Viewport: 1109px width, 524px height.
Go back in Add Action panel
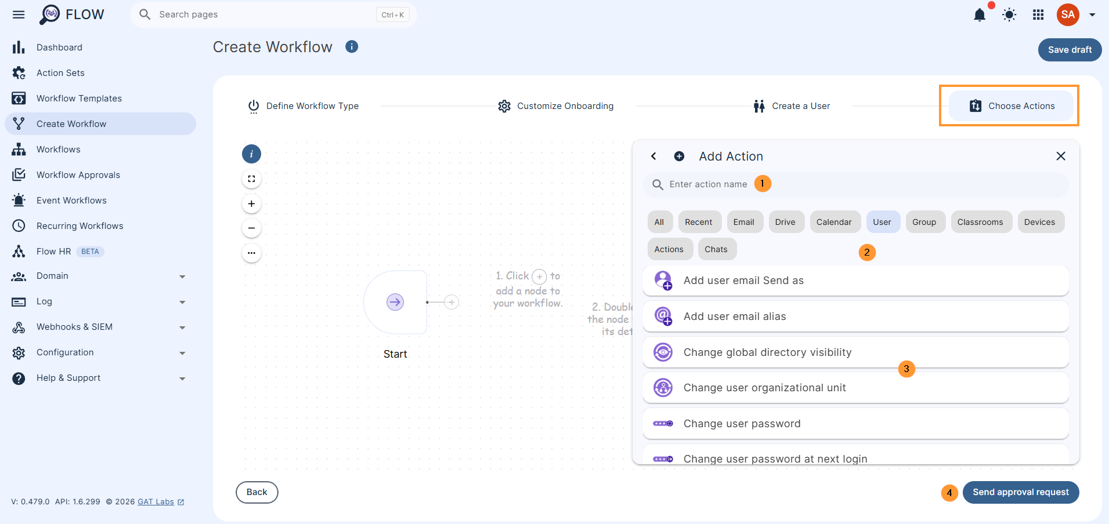point(653,157)
